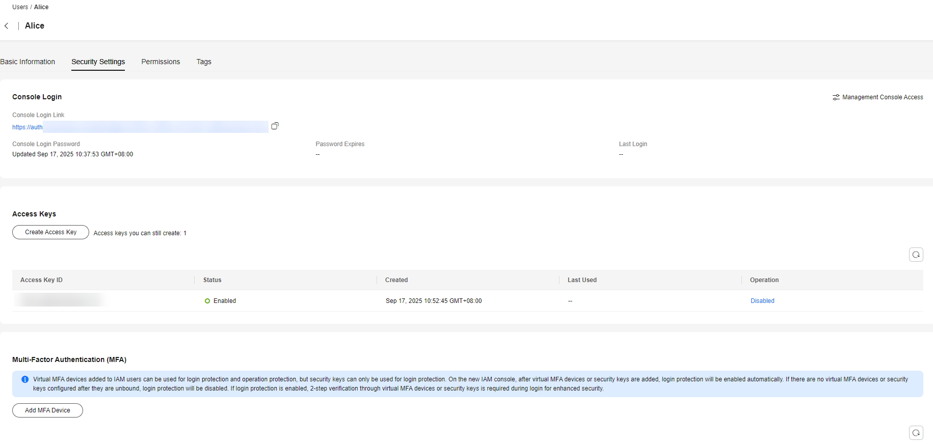The image size is (933, 444).
Task: Copy the console login link
Action: (x=275, y=126)
